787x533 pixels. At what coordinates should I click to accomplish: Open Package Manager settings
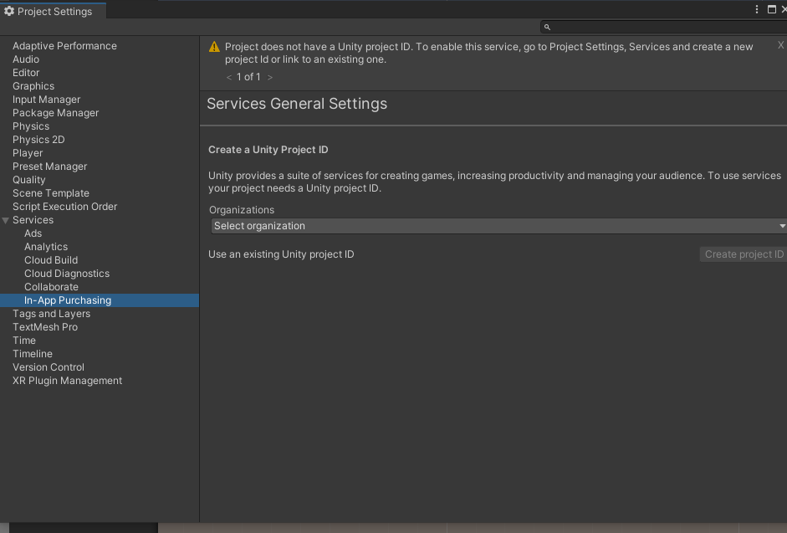(x=56, y=113)
